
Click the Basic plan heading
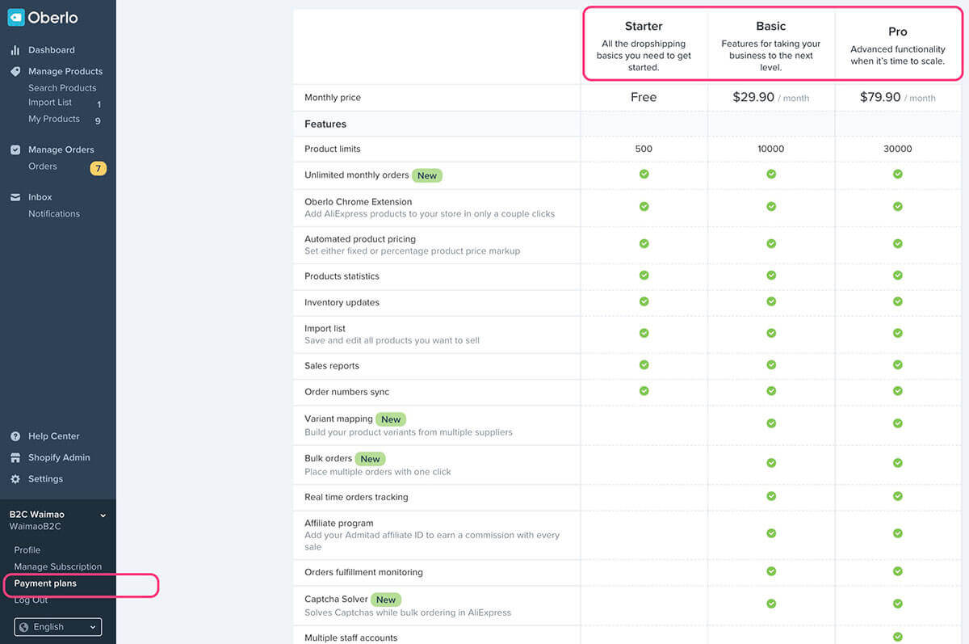coord(771,27)
